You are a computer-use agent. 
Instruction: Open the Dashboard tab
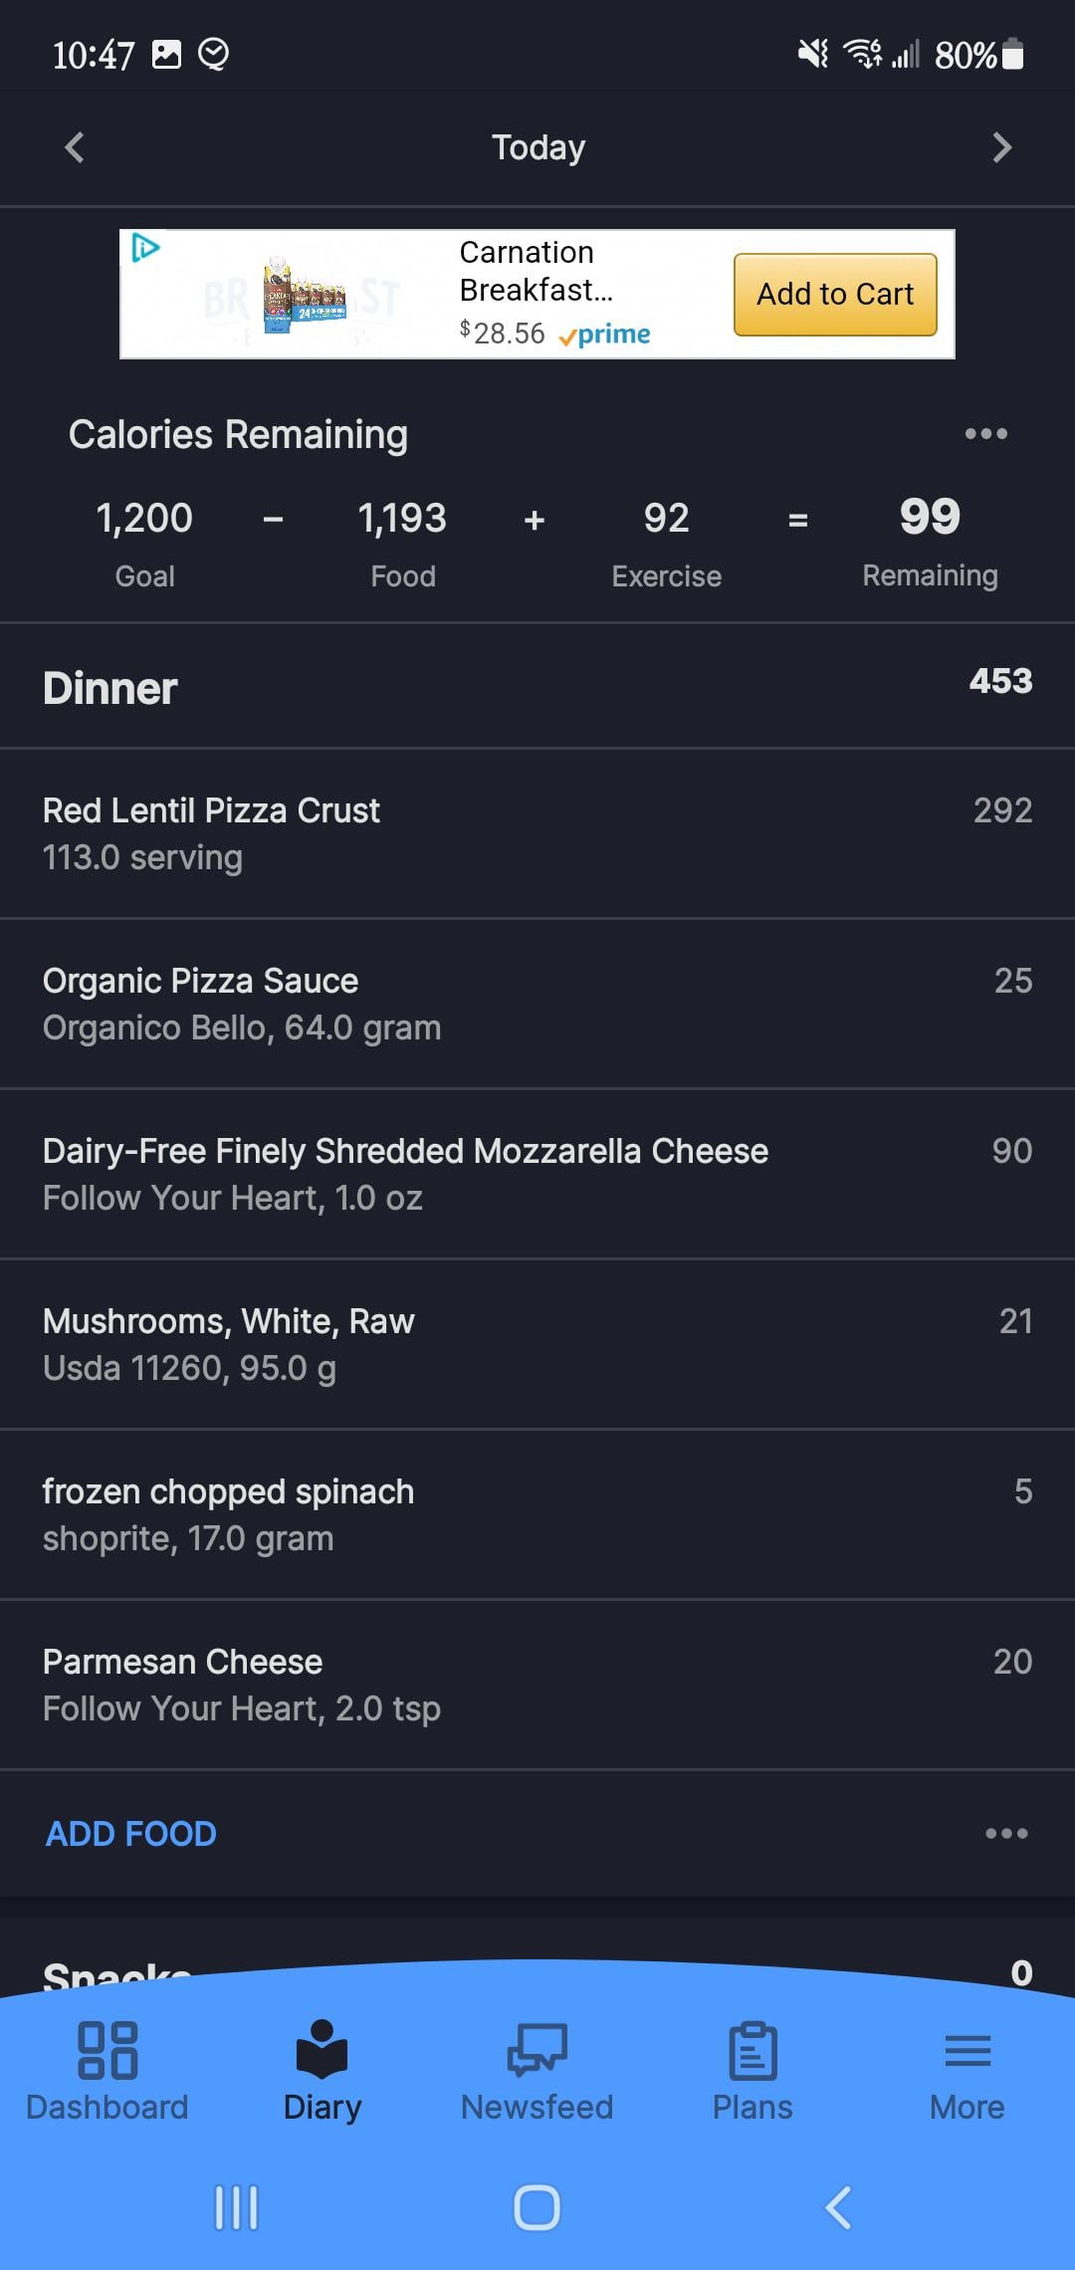pos(107,2071)
